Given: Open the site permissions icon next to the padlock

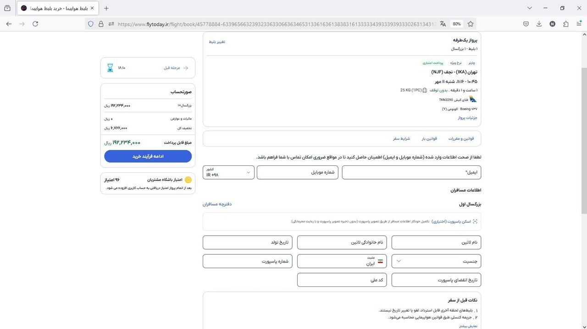Looking at the screenshot, I should (x=111, y=24).
